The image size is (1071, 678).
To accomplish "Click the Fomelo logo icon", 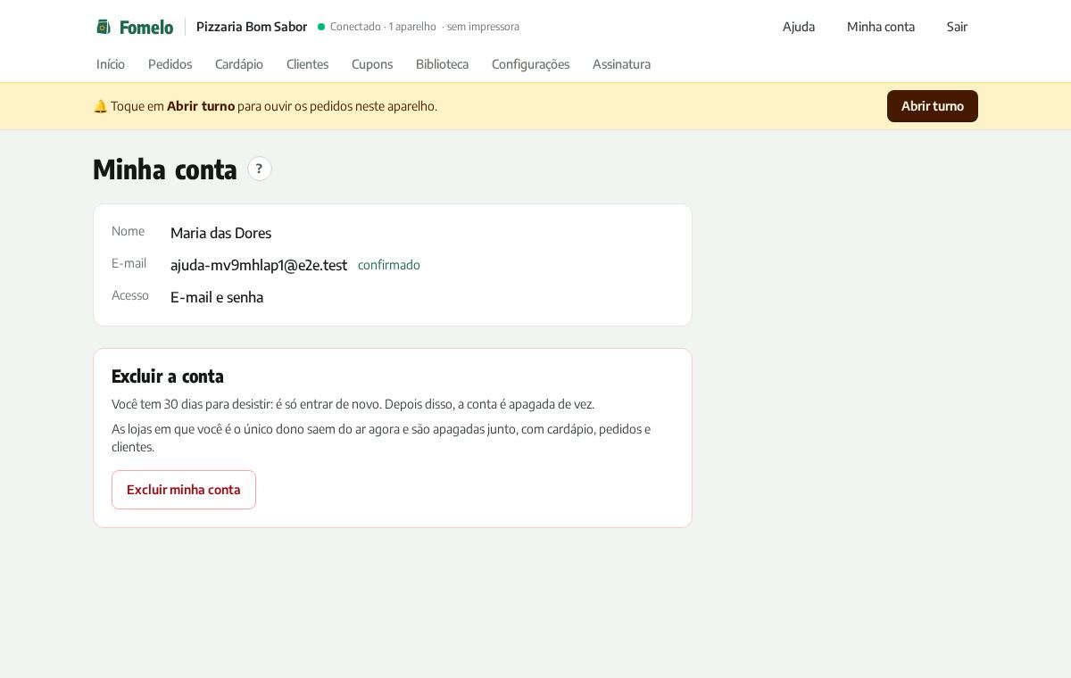I will pos(104,27).
